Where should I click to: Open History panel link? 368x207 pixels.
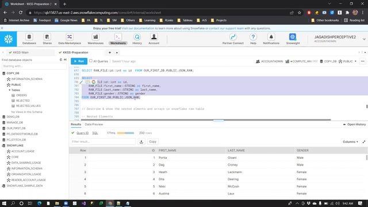[x=354, y=124]
